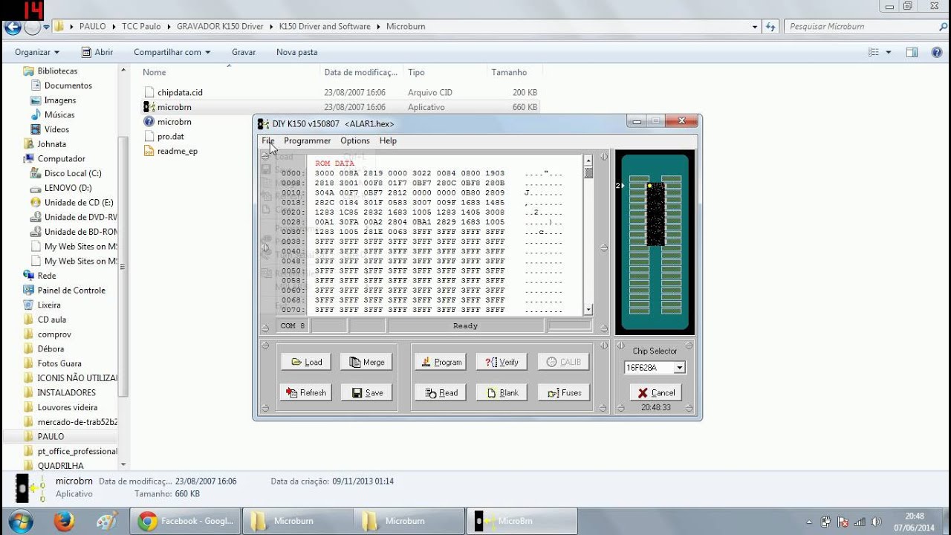Click the ZIF socket chip diagram

click(x=655, y=242)
